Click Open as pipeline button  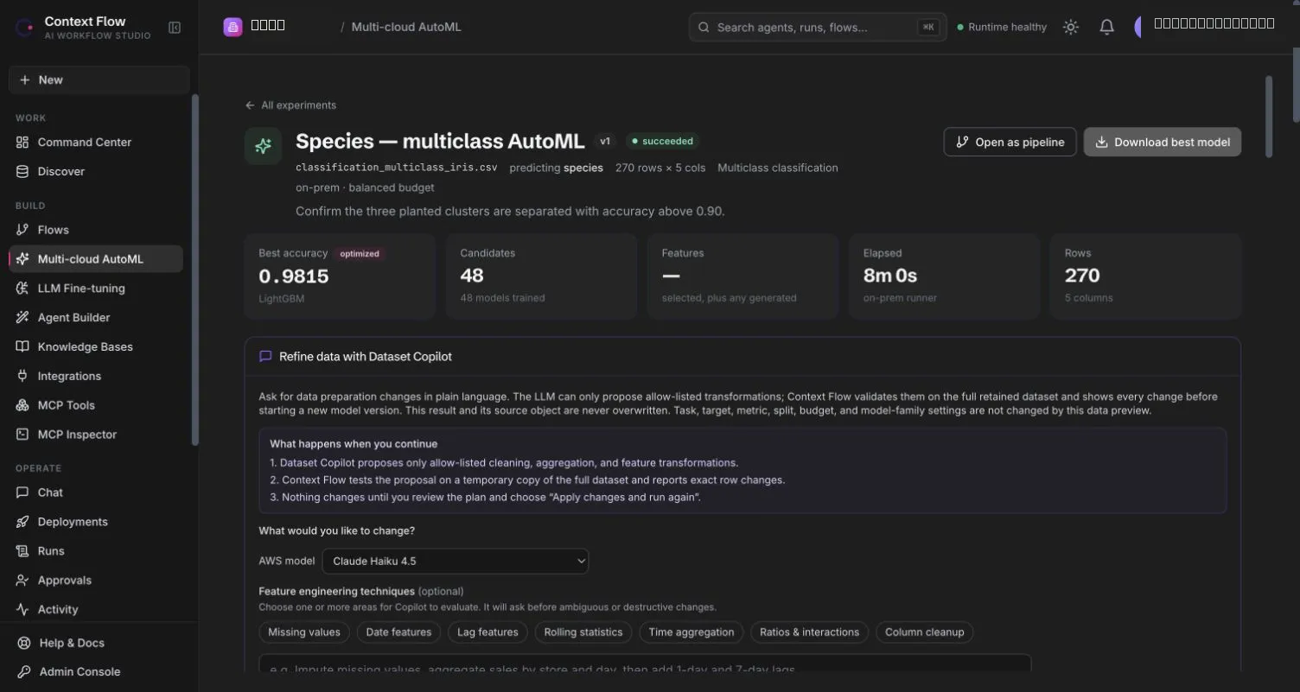(x=1010, y=143)
